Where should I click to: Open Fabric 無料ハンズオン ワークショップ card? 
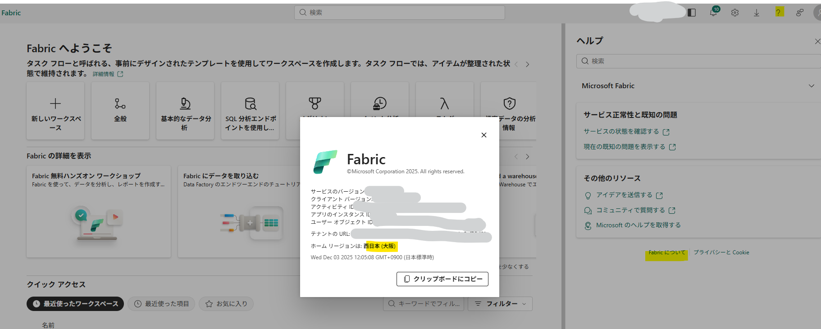click(x=99, y=212)
